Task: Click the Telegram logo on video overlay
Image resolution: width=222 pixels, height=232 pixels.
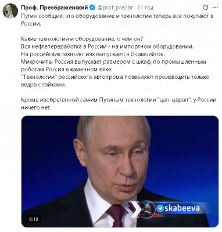Action: tap(160, 208)
